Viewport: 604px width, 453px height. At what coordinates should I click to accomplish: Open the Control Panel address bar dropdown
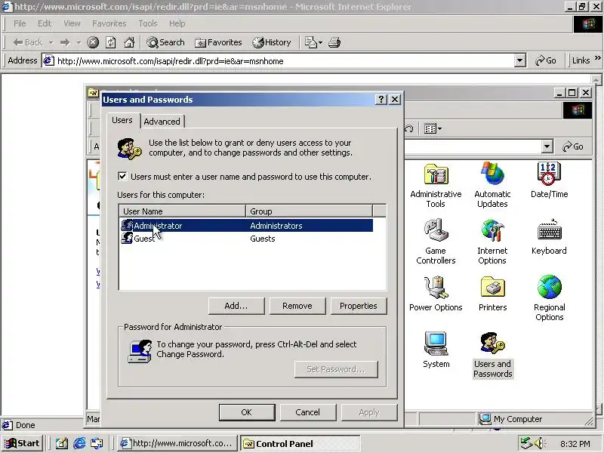click(x=547, y=146)
